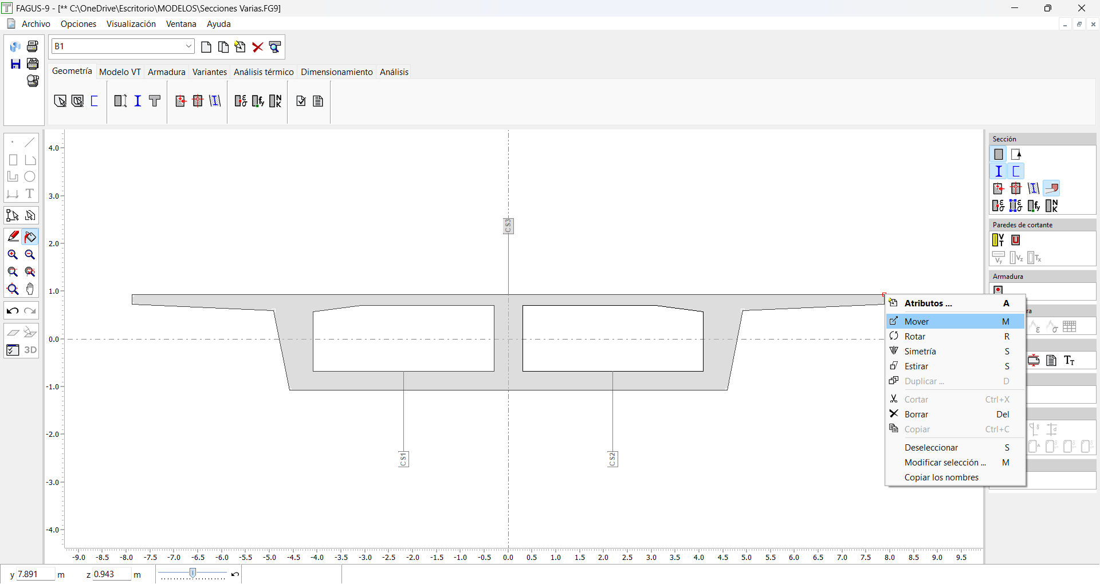Click the save file icon
The width and height of the screenshot is (1100, 584).
(15, 64)
